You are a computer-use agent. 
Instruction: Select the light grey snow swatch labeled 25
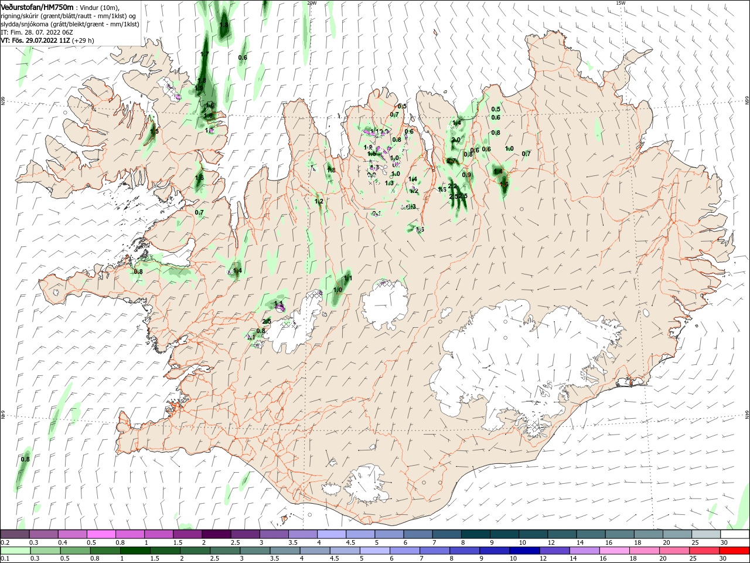click(x=706, y=534)
